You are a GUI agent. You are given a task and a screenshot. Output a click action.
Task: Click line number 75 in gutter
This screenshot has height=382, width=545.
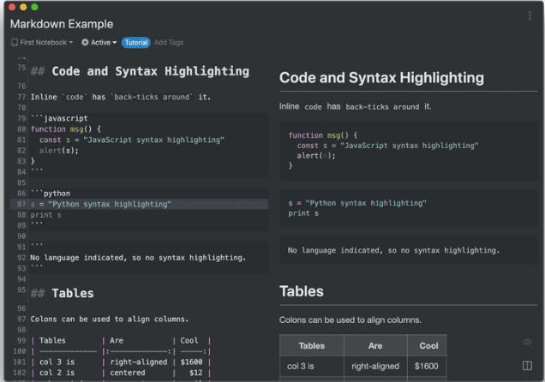(x=21, y=68)
